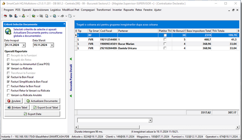The width and height of the screenshot is (242, 140).
Task: Click the grid's horizontal scrollbar thumb
Action: [109, 127]
